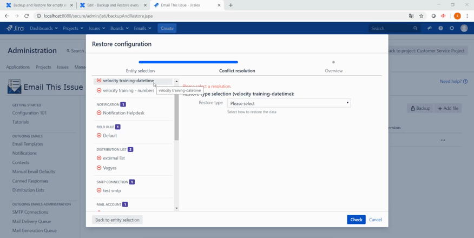The width and height of the screenshot is (474, 238).
Task: Cancel the restore configuration dialog
Action: click(x=375, y=220)
